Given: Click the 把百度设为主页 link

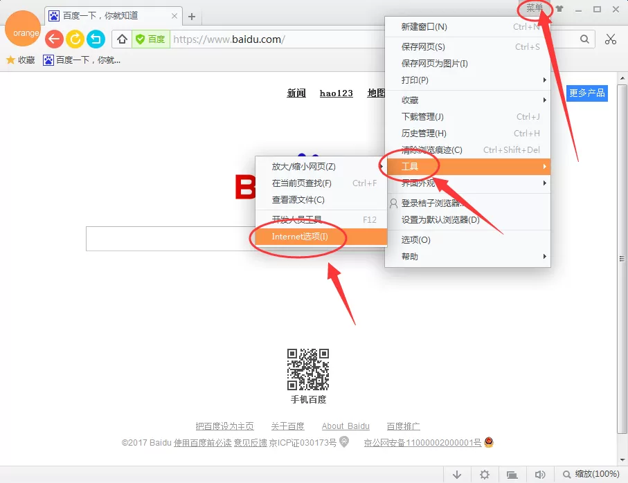Looking at the screenshot, I should 225,426.
